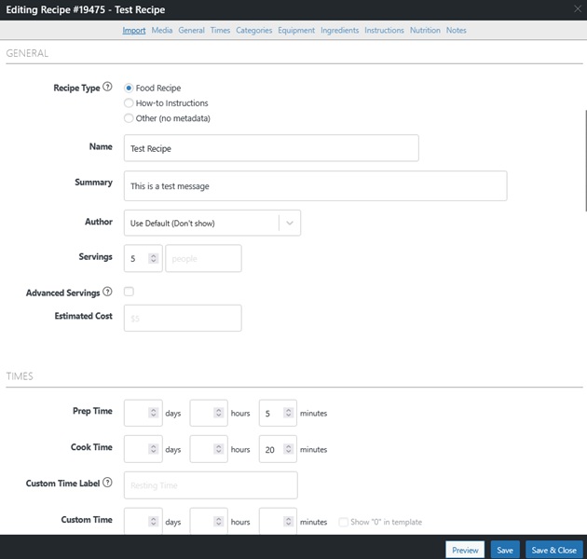Click the Preview button
Image resolution: width=587 pixels, height=559 pixels.
click(465, 550)
